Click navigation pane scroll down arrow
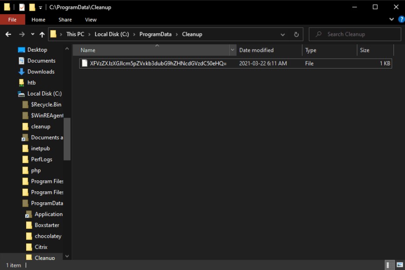The image size is (405, 270). 67,256
